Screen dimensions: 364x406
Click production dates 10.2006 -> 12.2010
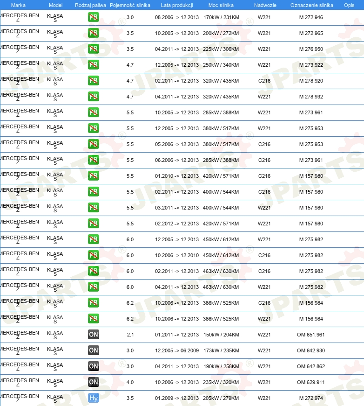177,255
